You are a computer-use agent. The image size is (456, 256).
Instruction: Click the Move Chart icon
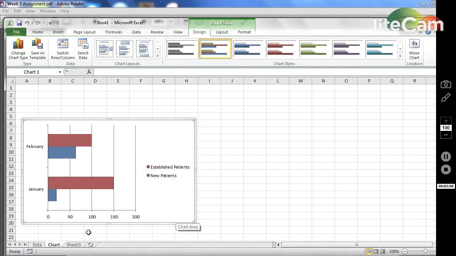point(414,49)
